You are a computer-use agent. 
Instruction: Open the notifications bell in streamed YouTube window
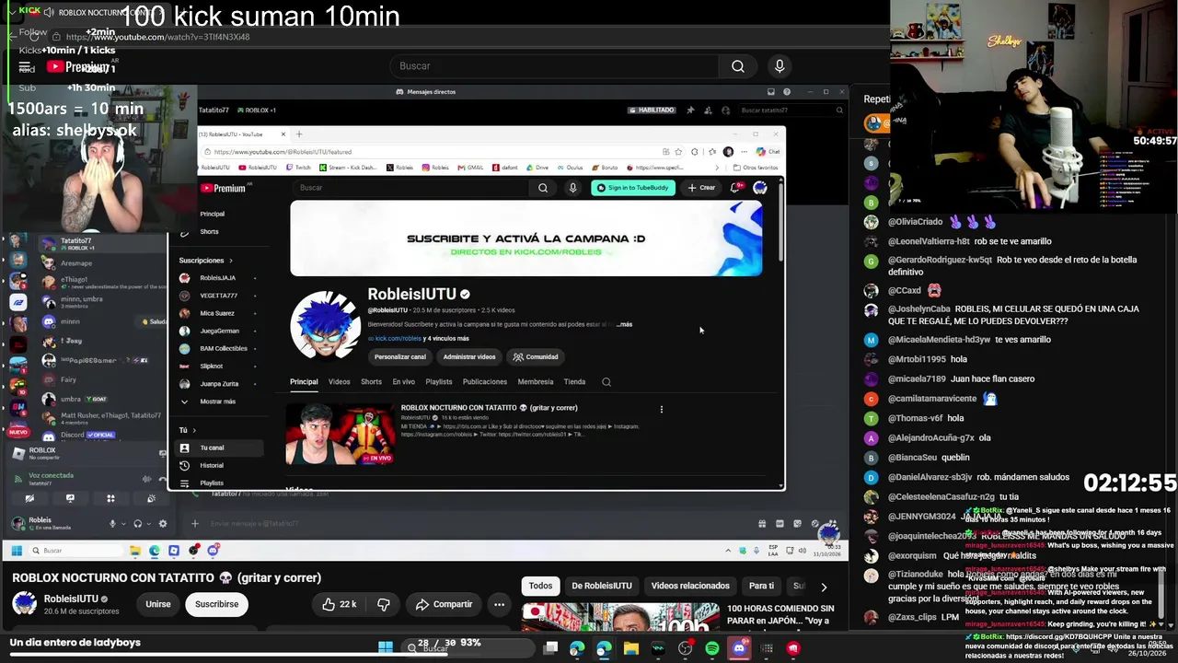click(735, 188)
